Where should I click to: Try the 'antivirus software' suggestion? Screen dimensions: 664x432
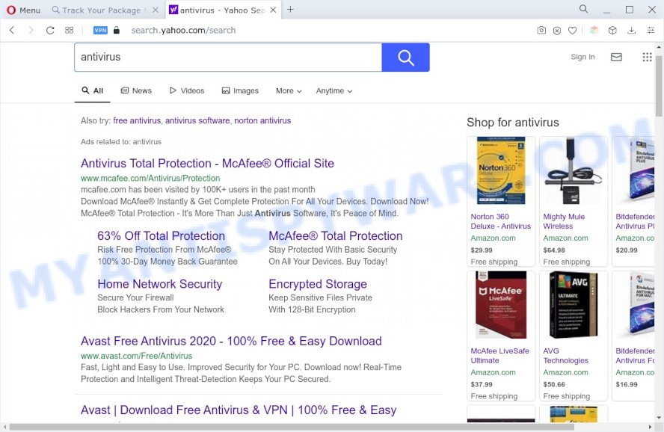[x=197, y=120]
